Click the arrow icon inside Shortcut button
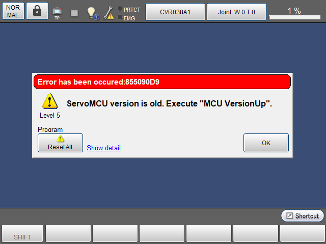326x244 pixels. point(289,216)
